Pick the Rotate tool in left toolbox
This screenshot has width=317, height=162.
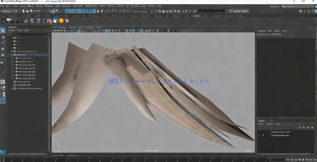click(x=3, y=55)
